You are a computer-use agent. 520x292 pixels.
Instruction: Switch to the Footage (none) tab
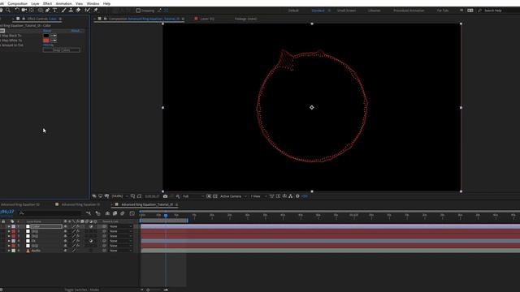[x=245, y=19]
